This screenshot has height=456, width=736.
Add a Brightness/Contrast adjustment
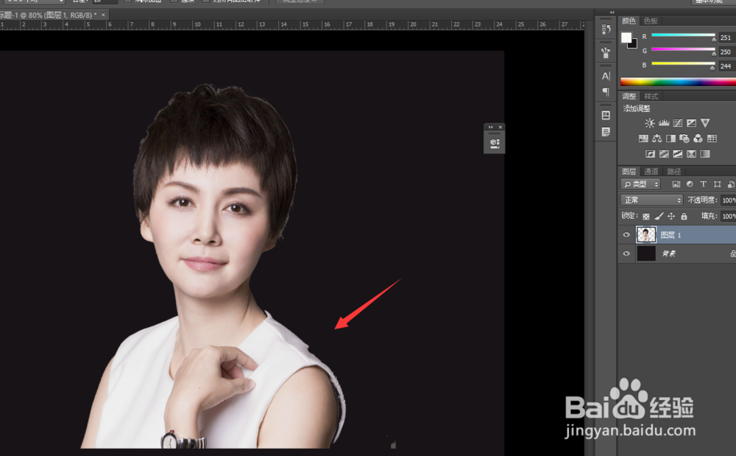point(650,123)
